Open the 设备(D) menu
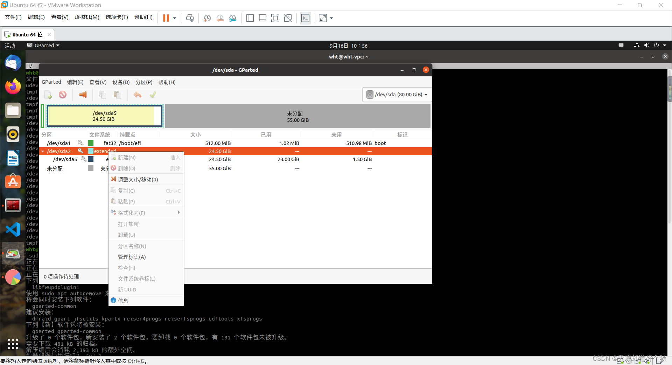 click(x=121, y=82)
